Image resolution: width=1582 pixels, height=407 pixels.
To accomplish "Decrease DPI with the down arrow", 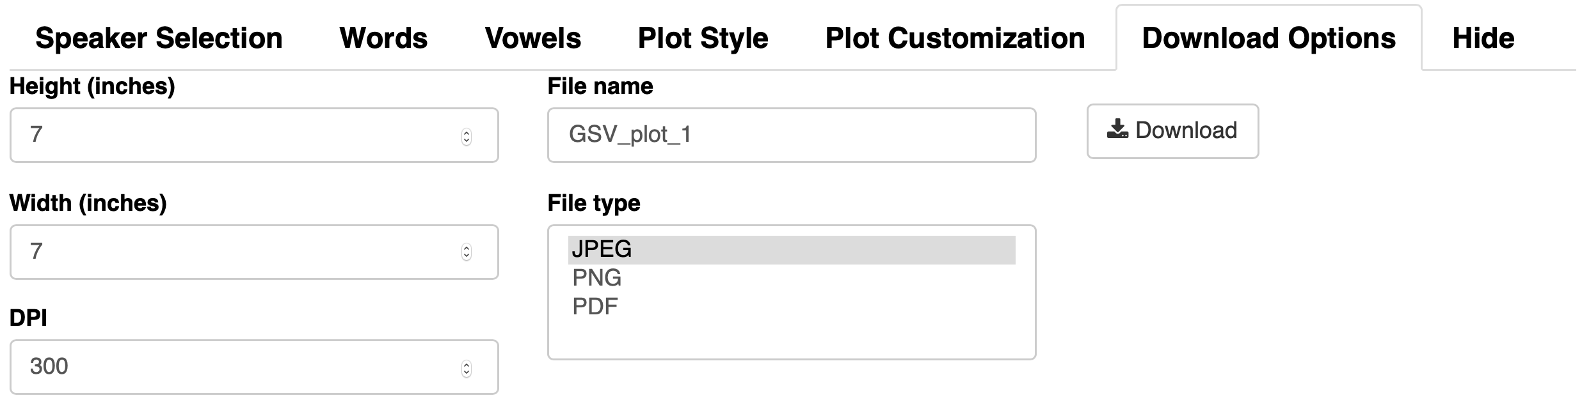I will (467, 373).
